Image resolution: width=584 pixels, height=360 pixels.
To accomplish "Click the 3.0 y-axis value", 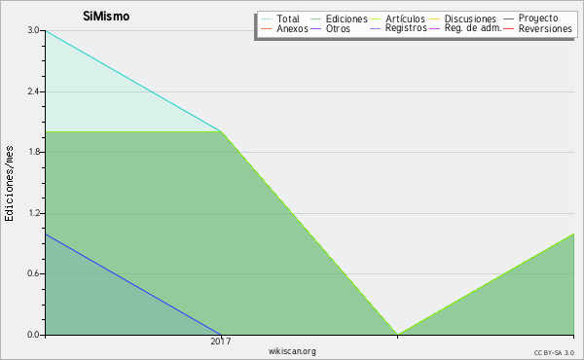I will tap(33, 30).
